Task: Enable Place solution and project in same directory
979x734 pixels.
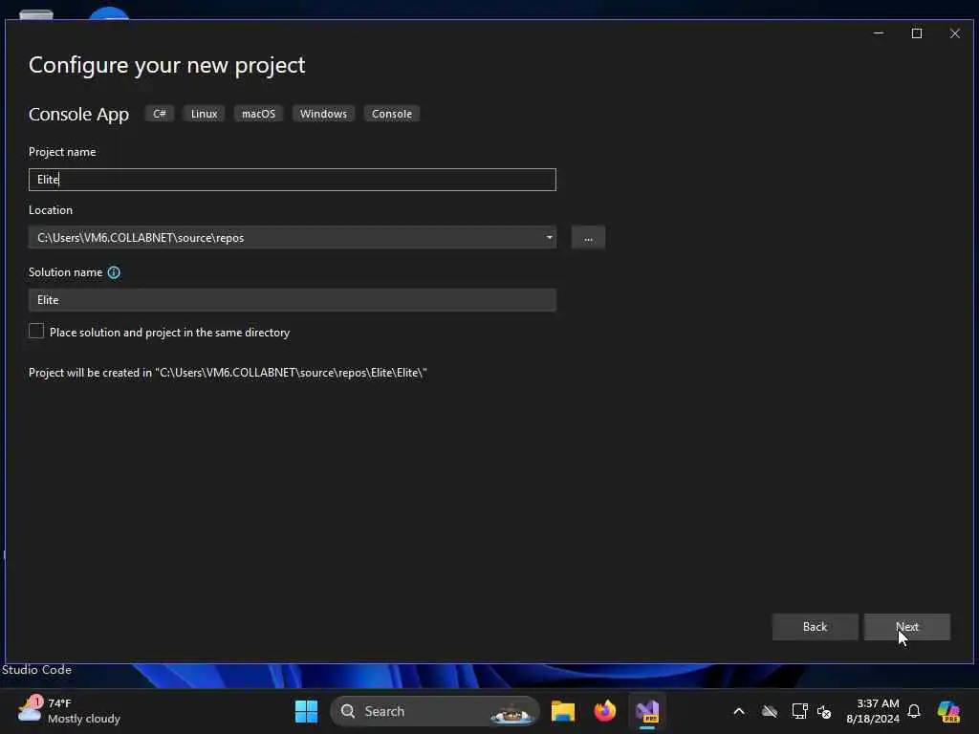Action: tap(36, 332)
